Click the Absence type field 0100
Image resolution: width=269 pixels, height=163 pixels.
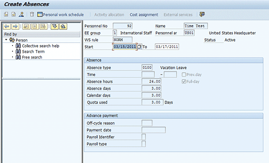tap(147, 67)
